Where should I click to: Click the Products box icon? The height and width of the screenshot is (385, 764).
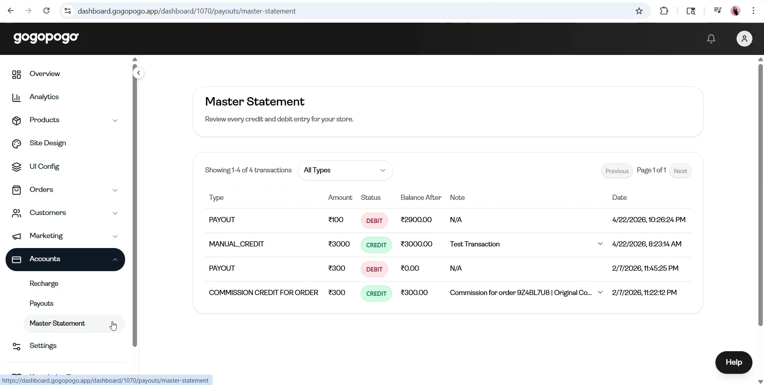(16, 121)
